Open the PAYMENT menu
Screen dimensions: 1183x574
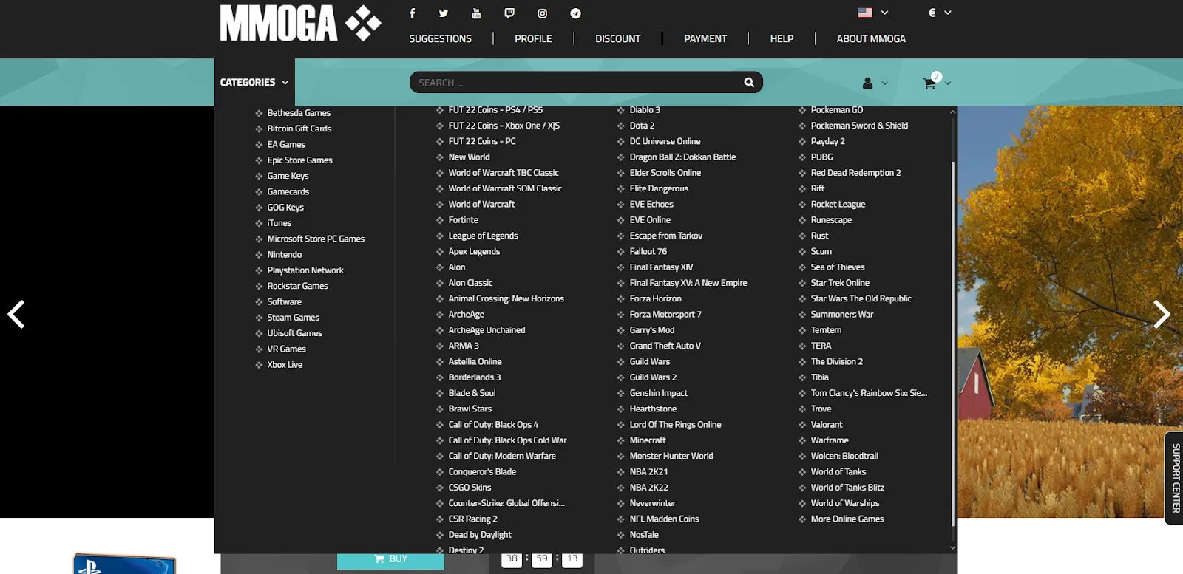705,38
